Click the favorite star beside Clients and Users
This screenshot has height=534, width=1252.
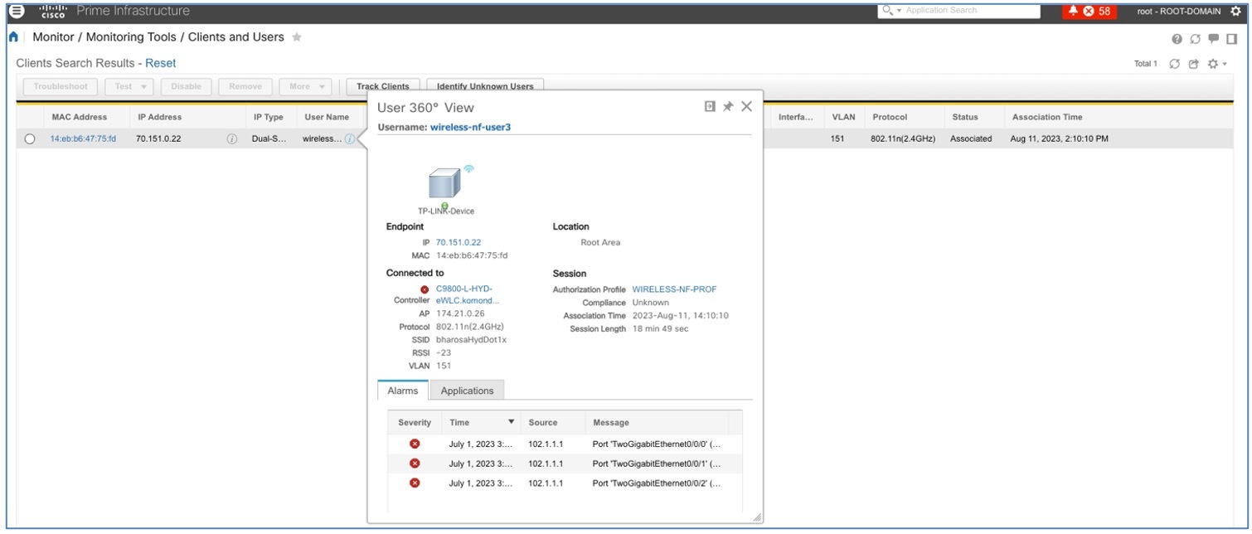(x=297, y=36)
